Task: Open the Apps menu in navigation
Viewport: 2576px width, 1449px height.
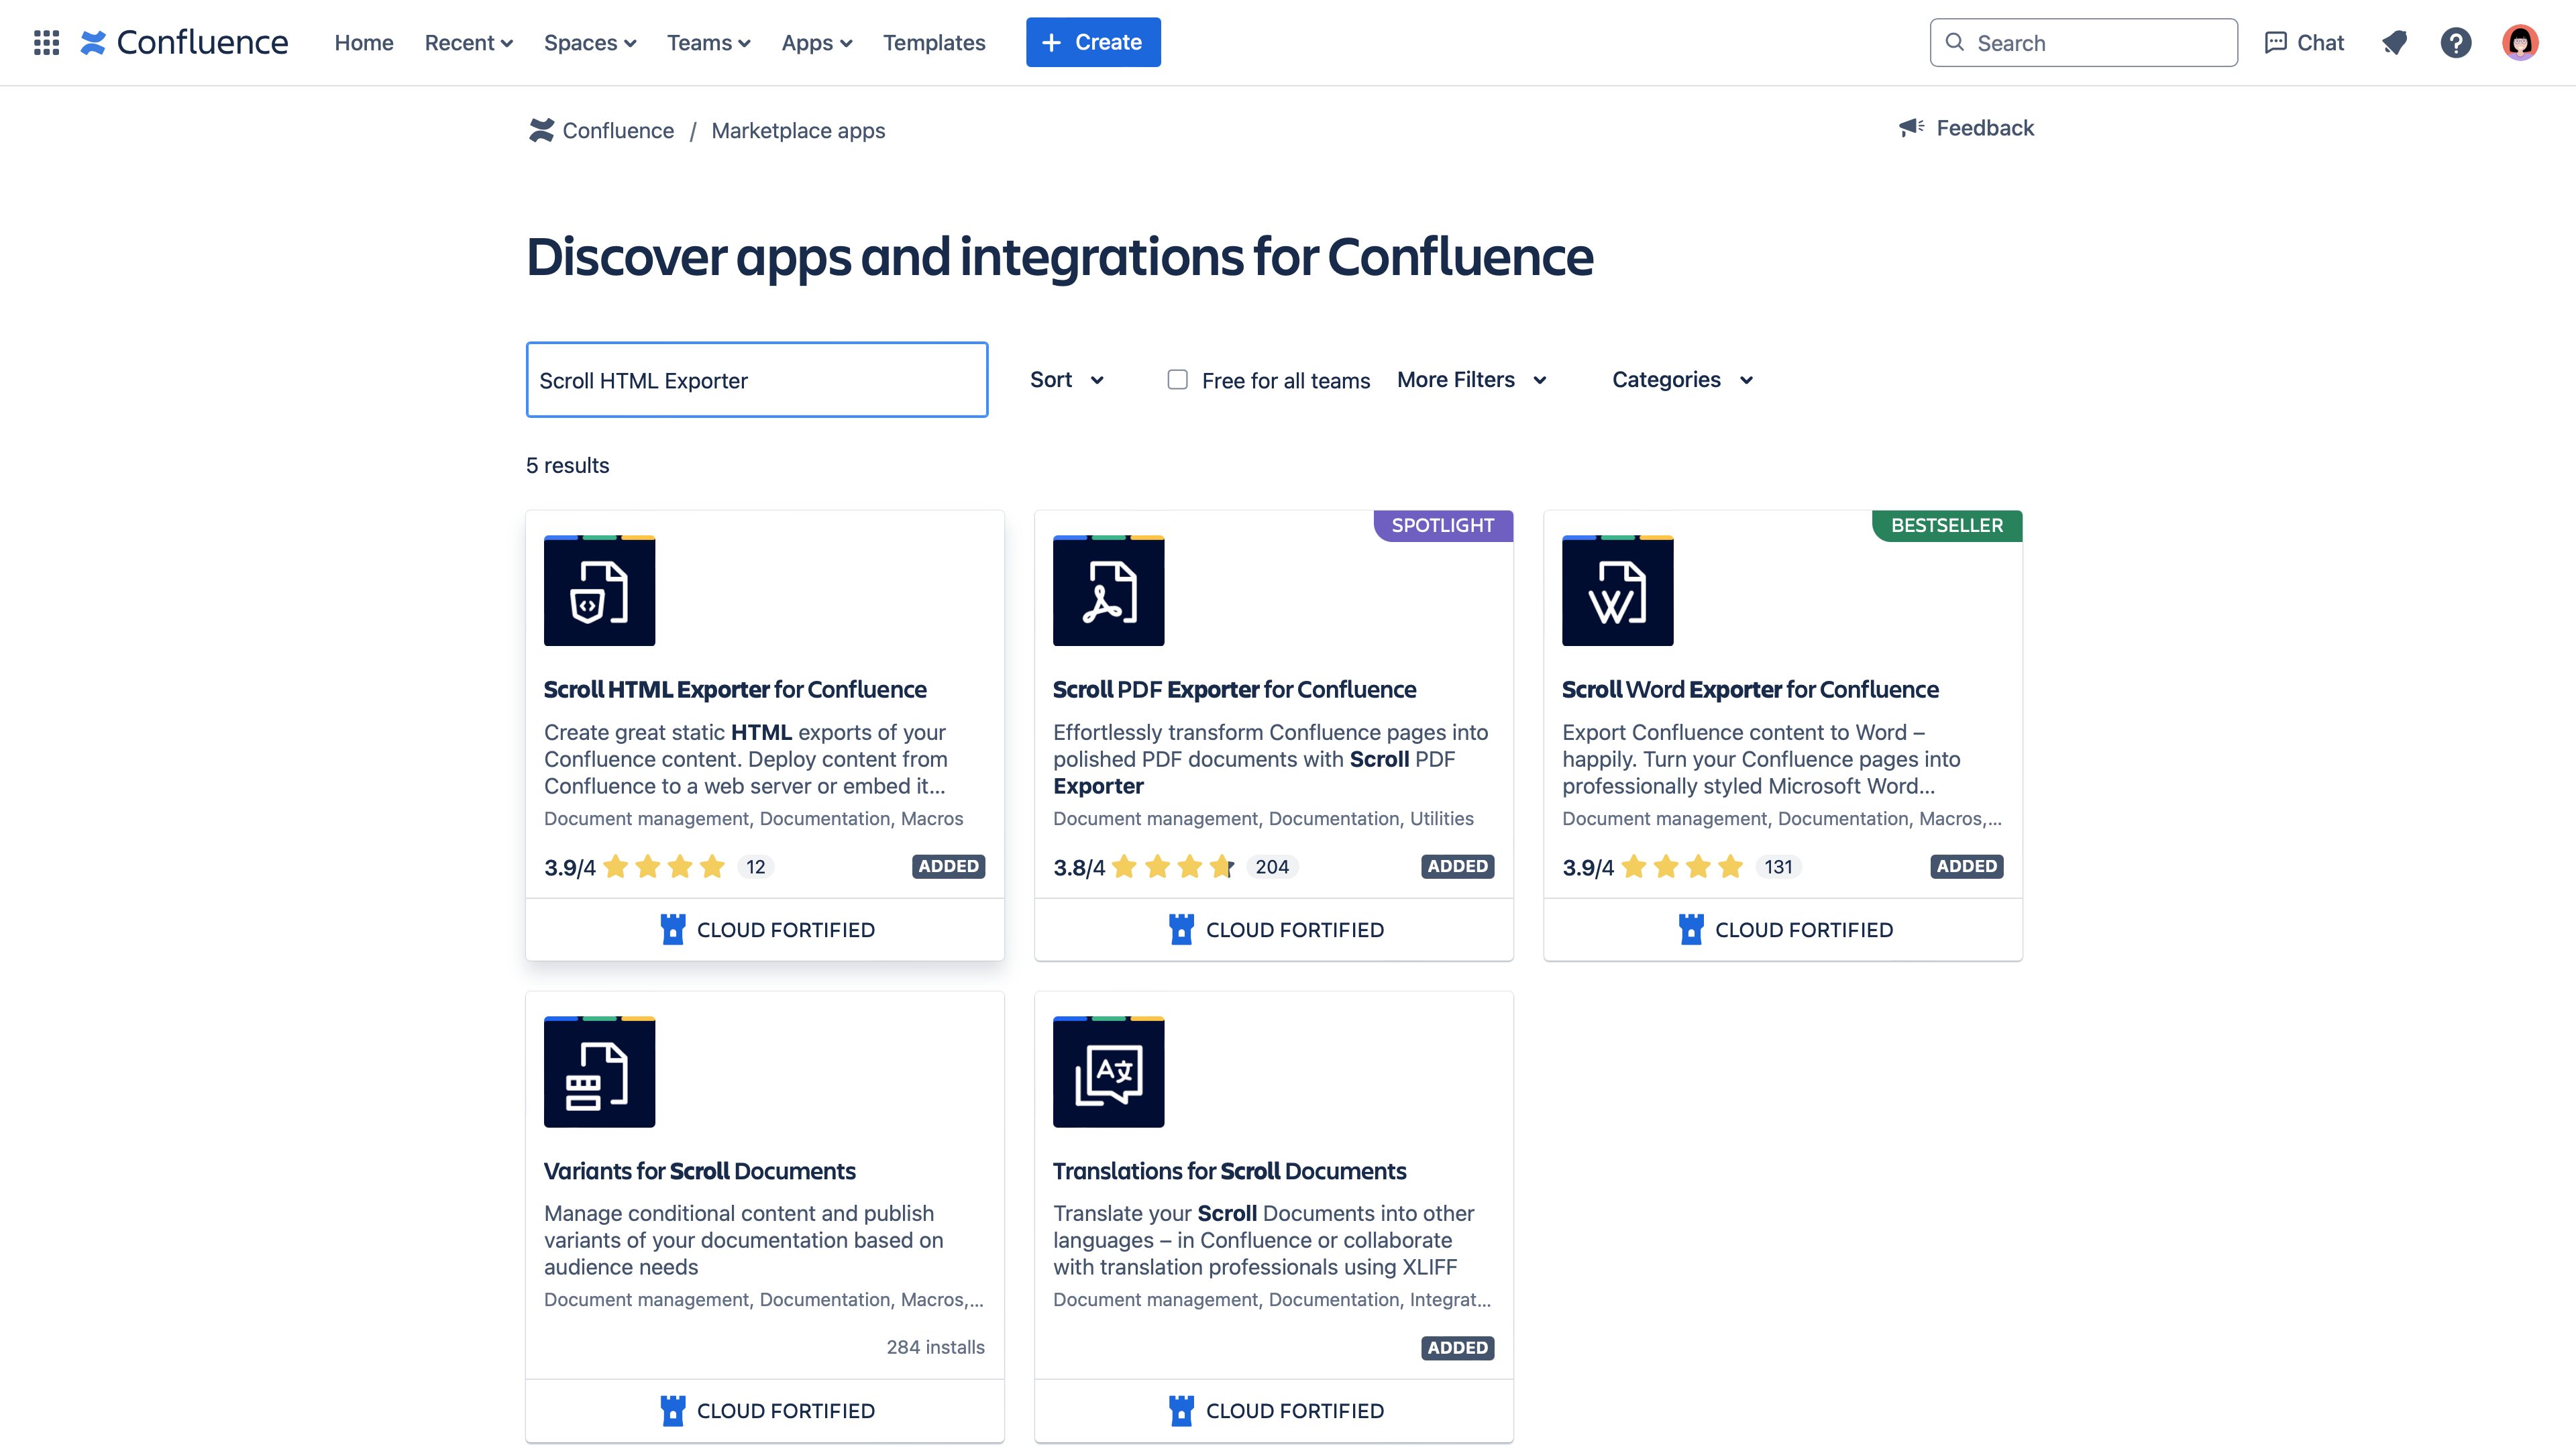Action: point(816,42)
